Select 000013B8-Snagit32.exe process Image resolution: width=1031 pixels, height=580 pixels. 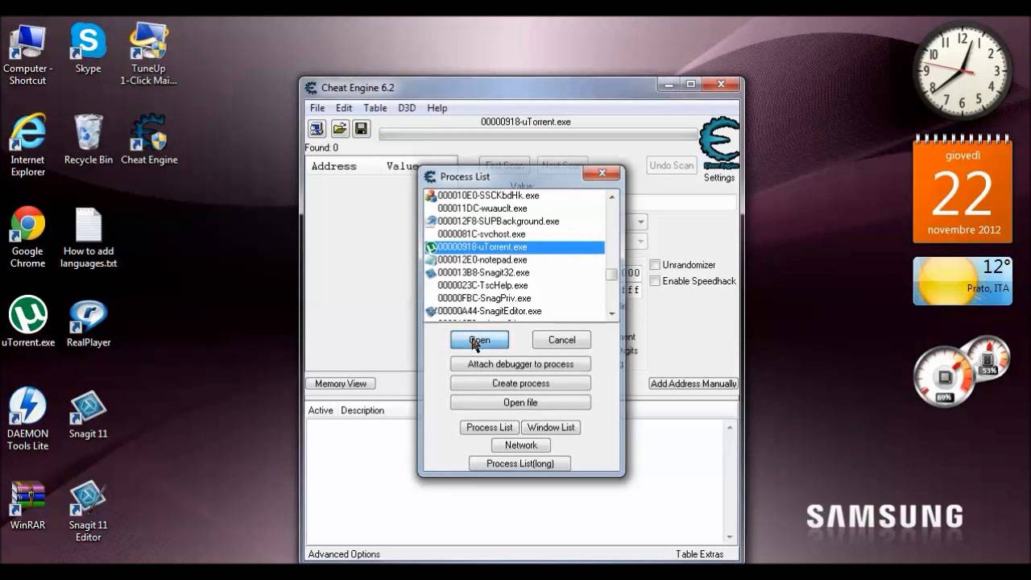pyautogui.click(x=515, y=273)
